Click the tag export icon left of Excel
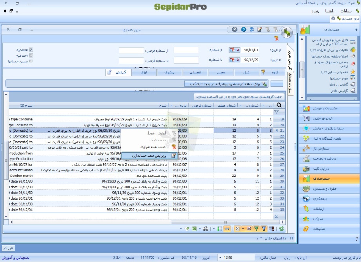The image size is (361, 262). tap(187, 229)
